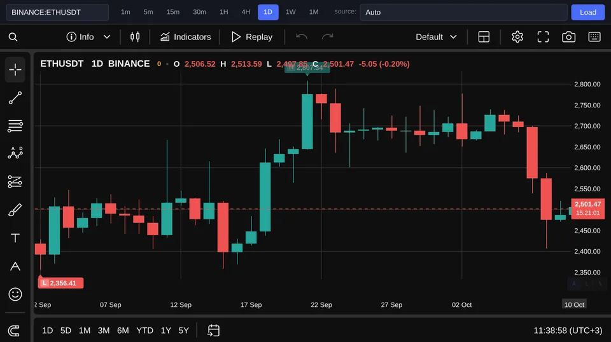Open the go-to-date calendar
This screenshot has height=342, width=611.
(214, 331)
